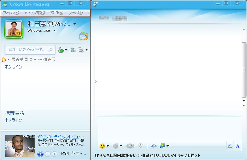Screen dimensions: 247x160
Task: Click the wink icon
Action: (115, 146)
